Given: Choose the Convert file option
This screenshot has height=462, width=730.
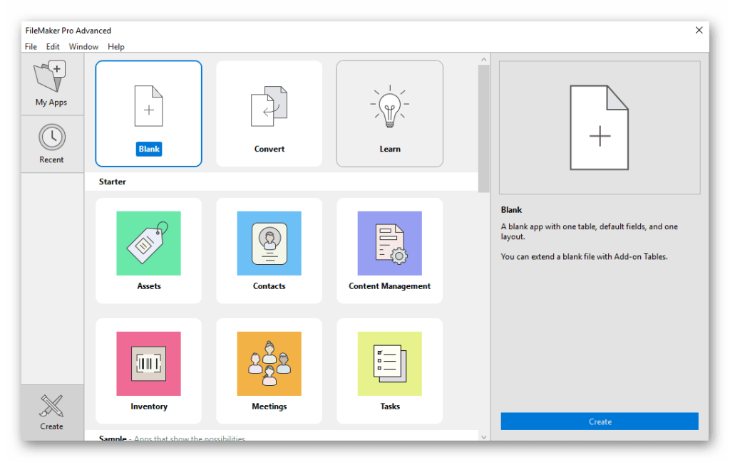Looking at the screenshot, I should point(269,113).
